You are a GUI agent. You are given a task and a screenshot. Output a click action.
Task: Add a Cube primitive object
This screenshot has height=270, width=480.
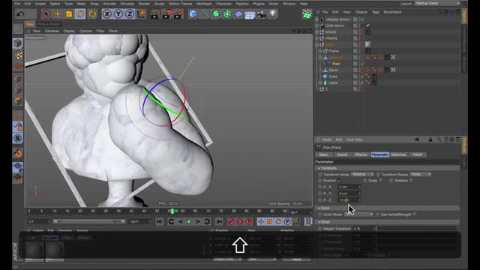pyautogui.click(x=193, y=14)
